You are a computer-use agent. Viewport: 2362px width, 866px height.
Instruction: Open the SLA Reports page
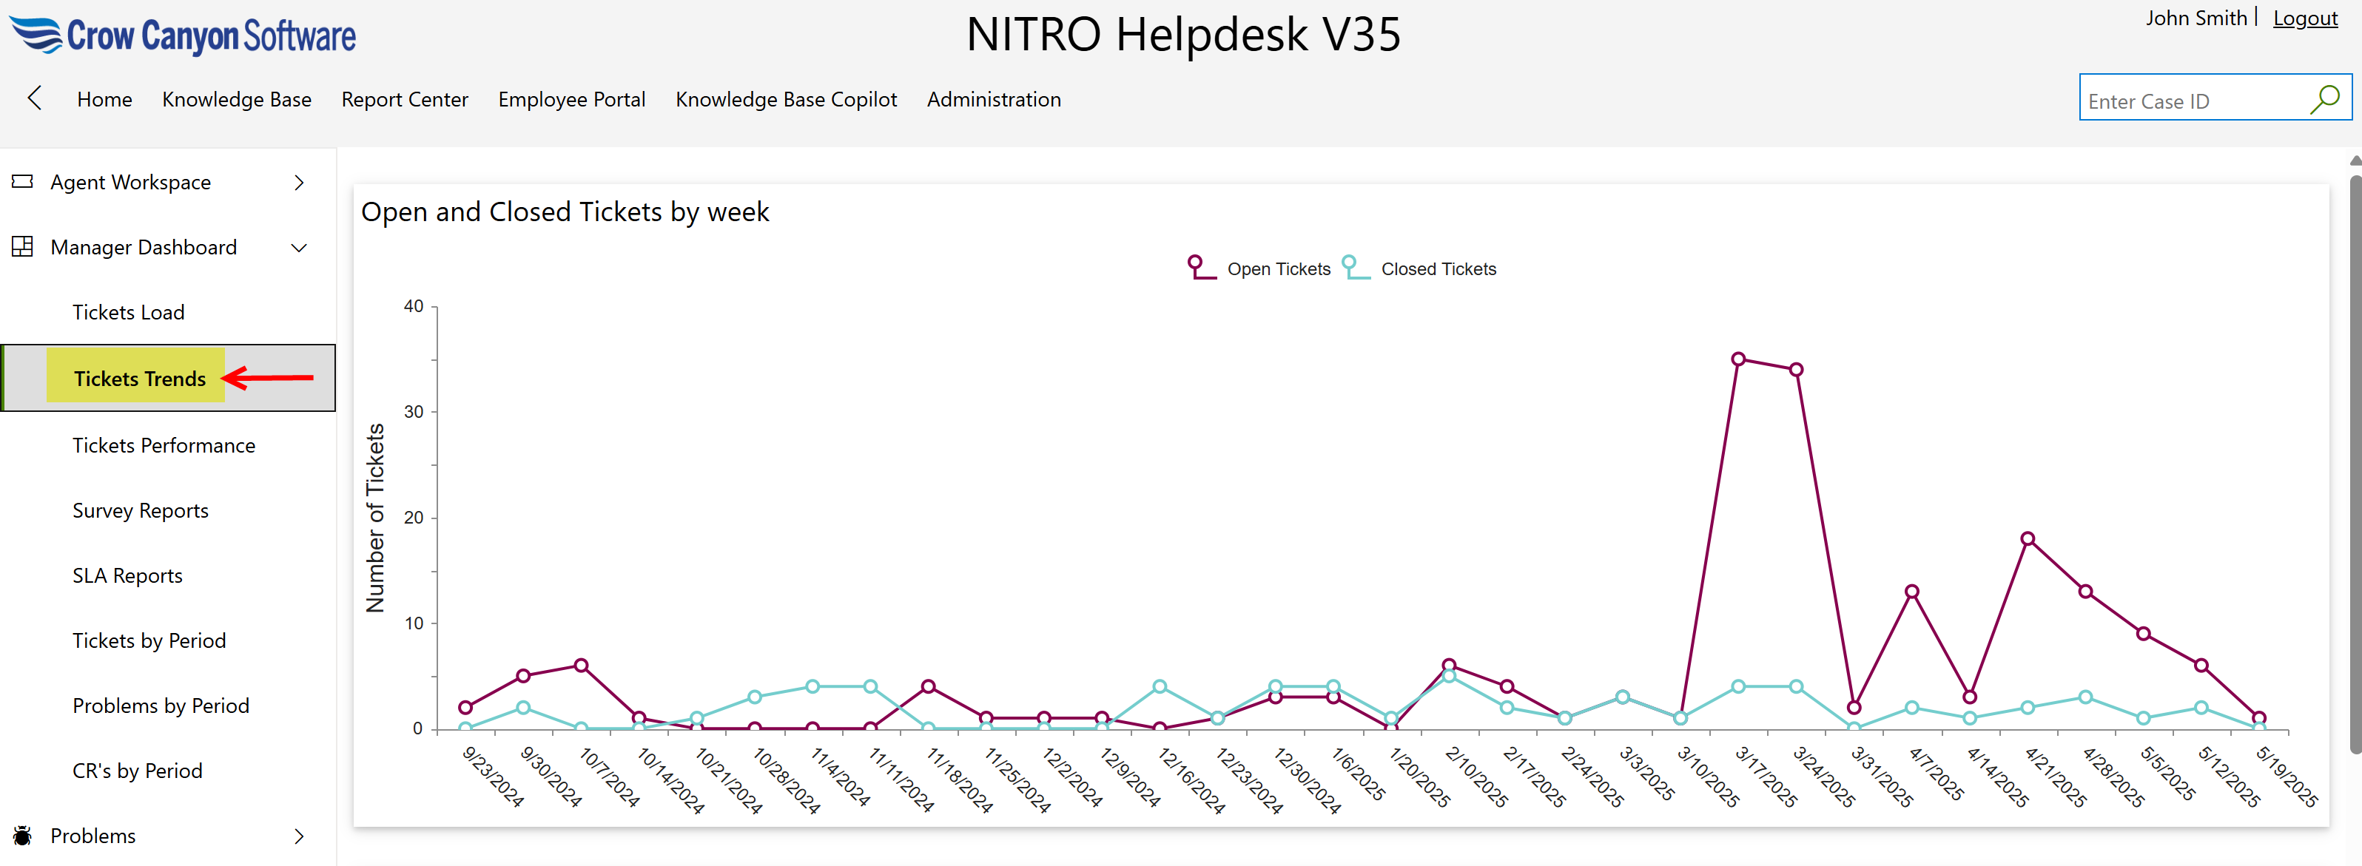[127, 575]
